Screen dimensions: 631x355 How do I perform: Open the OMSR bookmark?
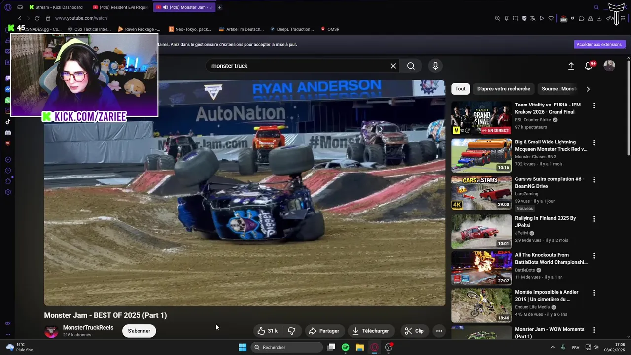pyautogui.click(x=330, y=29)
